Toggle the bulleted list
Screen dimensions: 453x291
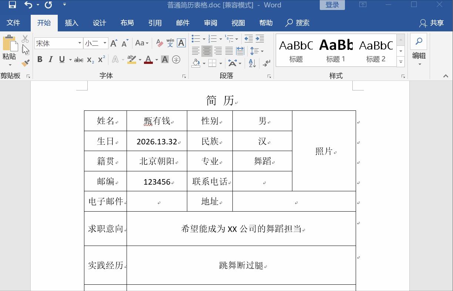(196, 38)
